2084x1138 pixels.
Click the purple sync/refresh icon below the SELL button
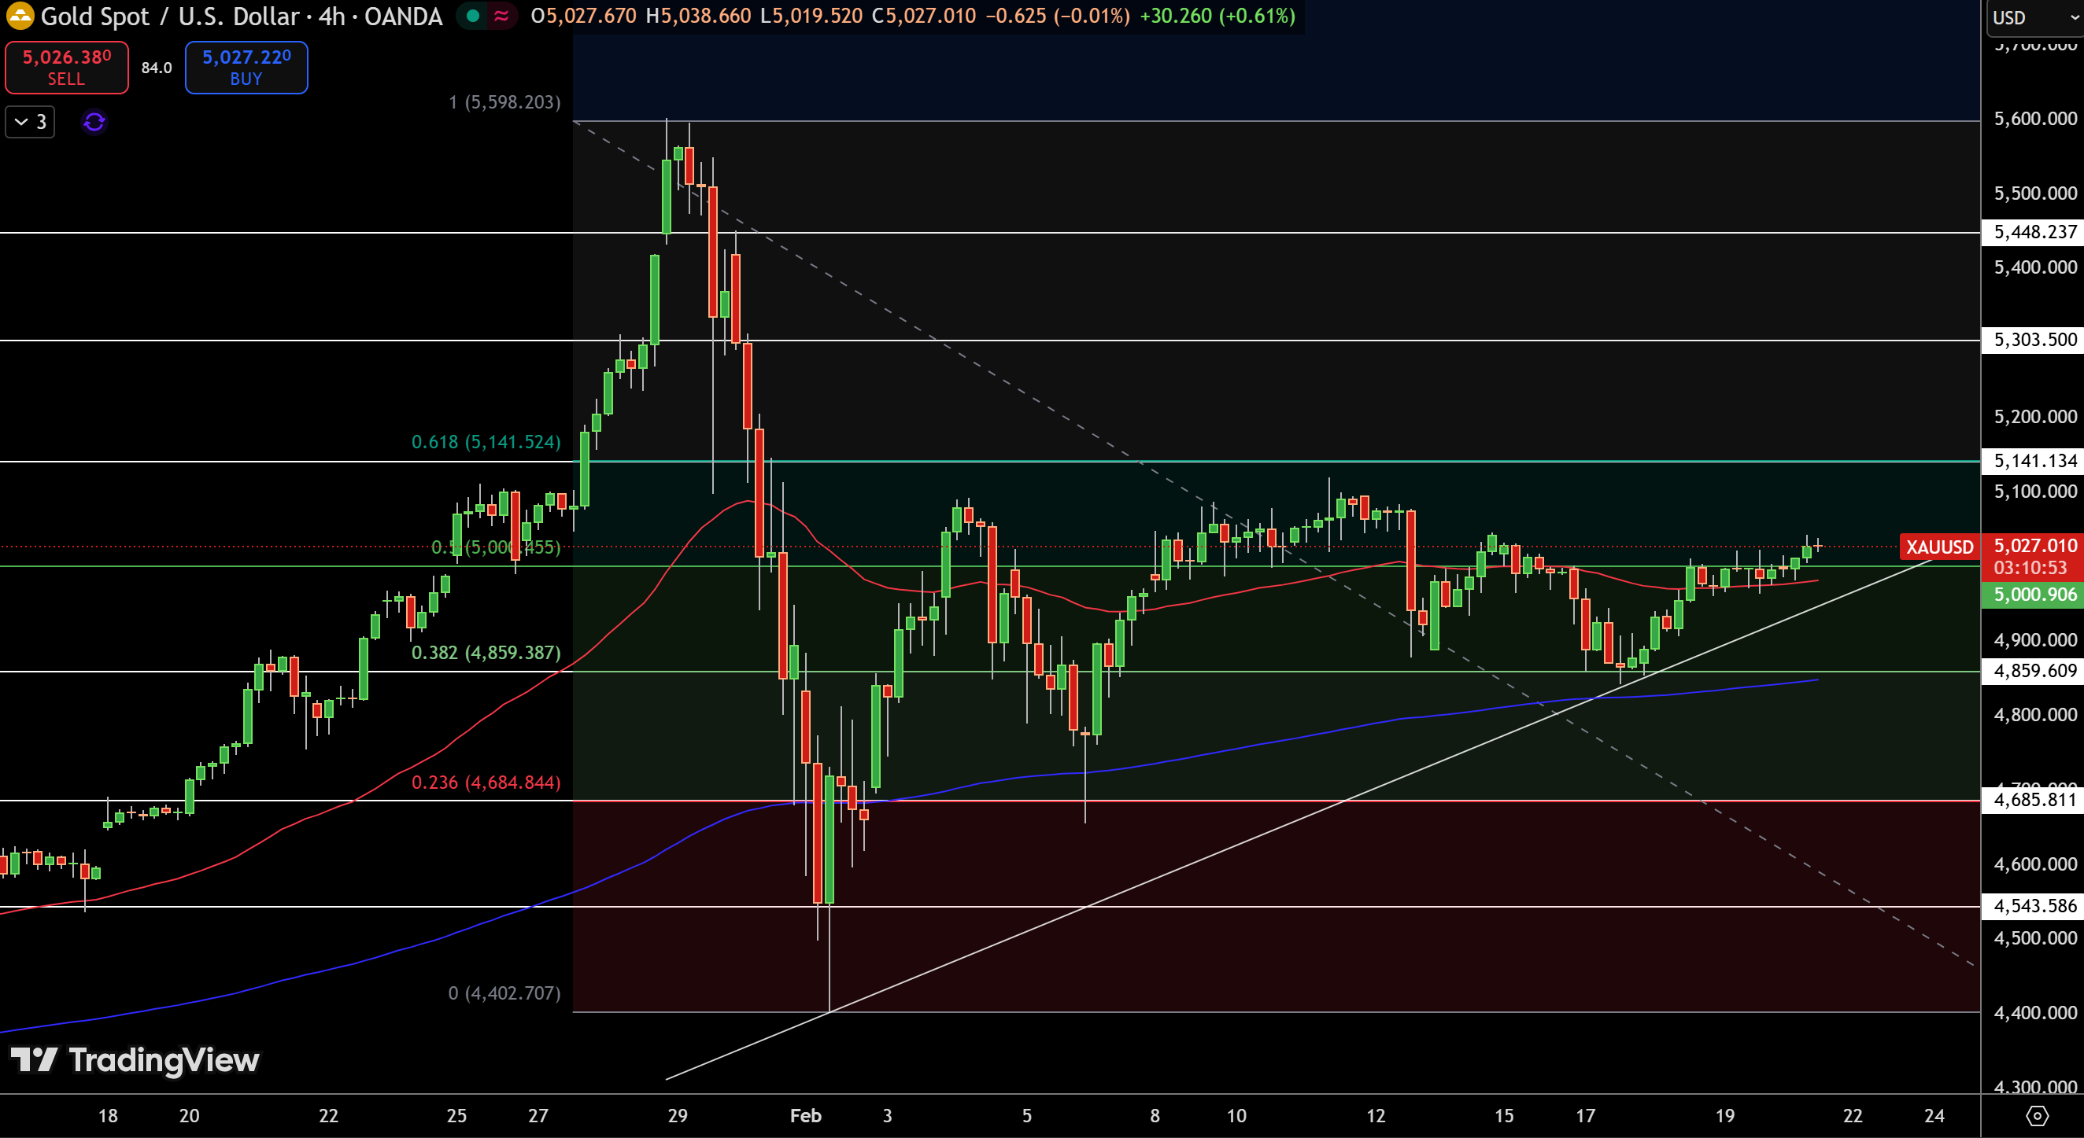(94, 122)
